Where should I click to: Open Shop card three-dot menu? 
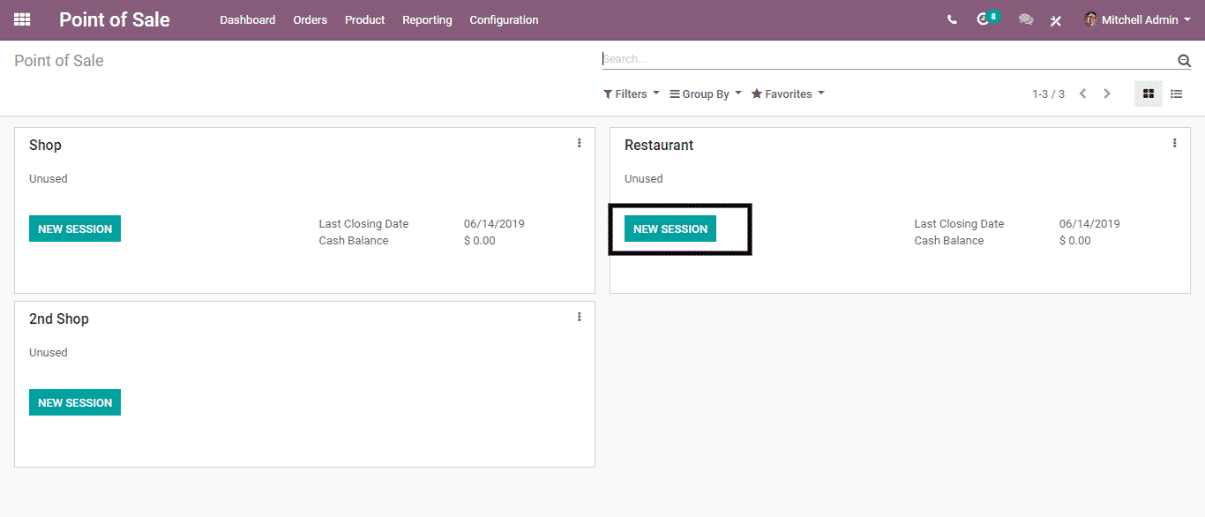coord(579,143)
